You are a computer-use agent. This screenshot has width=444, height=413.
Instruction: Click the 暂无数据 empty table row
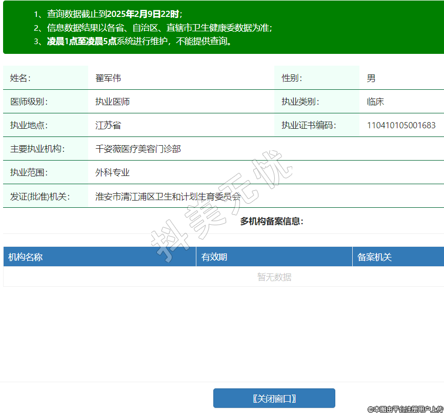274,277
